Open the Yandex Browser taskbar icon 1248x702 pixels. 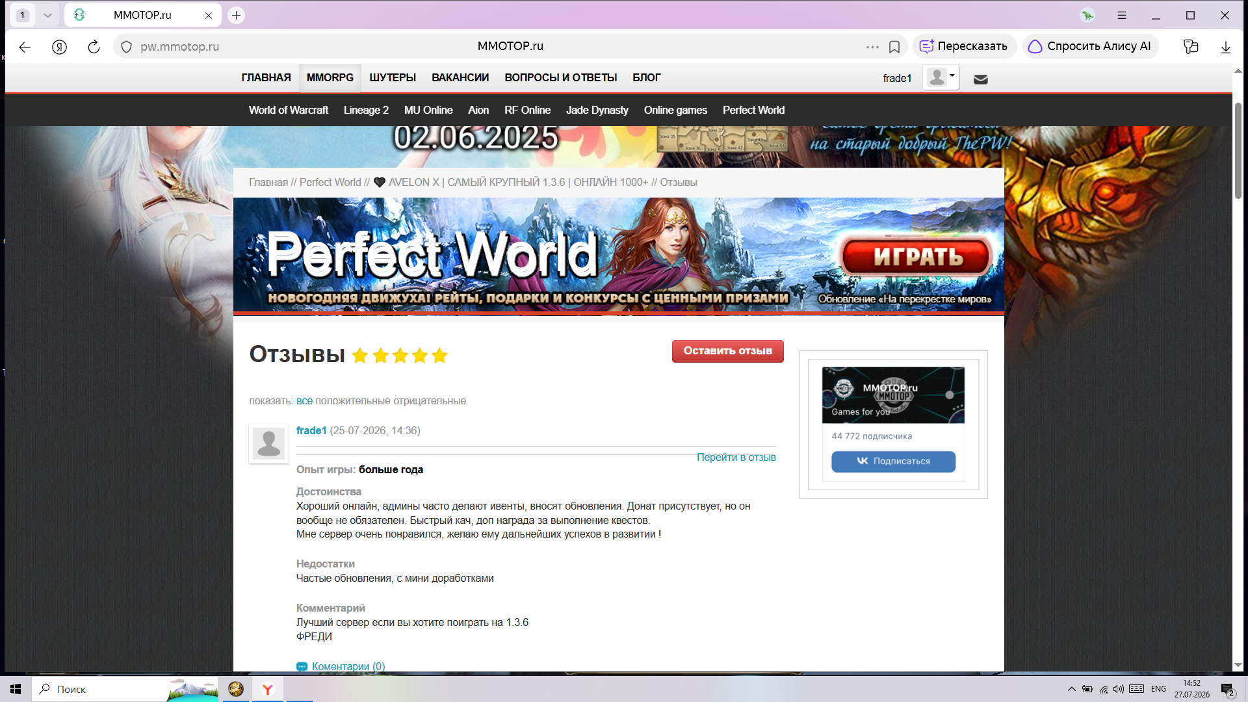click(x=268, y=689)
